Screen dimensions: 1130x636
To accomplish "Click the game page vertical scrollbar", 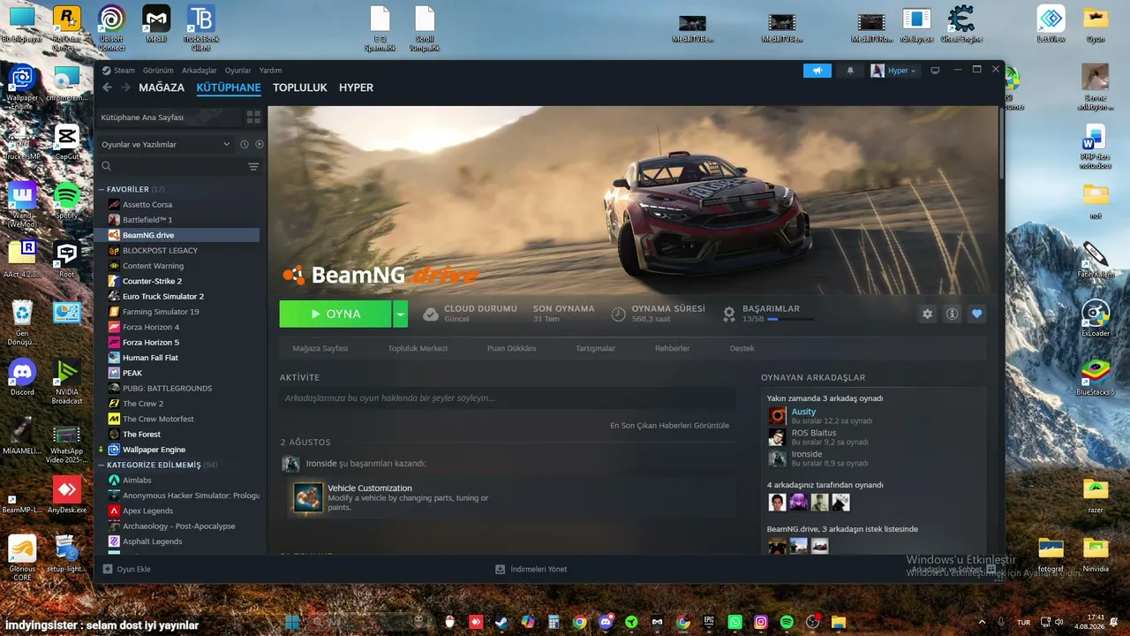I will click(x=1001, y=141).
